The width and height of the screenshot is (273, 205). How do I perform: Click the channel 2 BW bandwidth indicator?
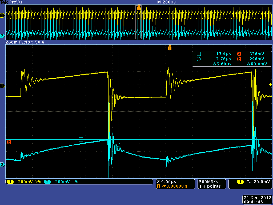point(77,182)
